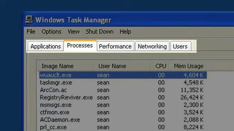
Task: Select the ctfmon.exe process
Action: [54, 112]
